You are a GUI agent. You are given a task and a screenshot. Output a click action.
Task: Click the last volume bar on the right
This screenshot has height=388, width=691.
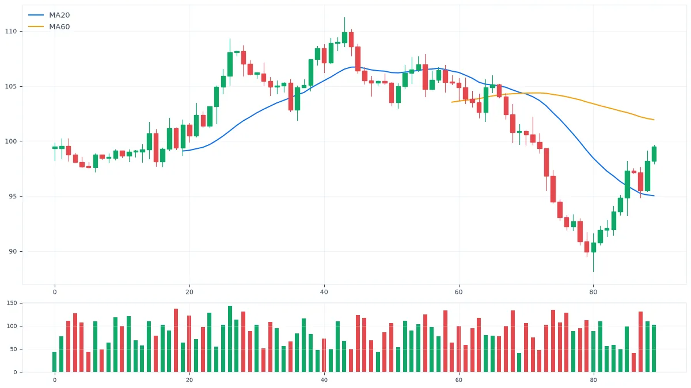654,348
